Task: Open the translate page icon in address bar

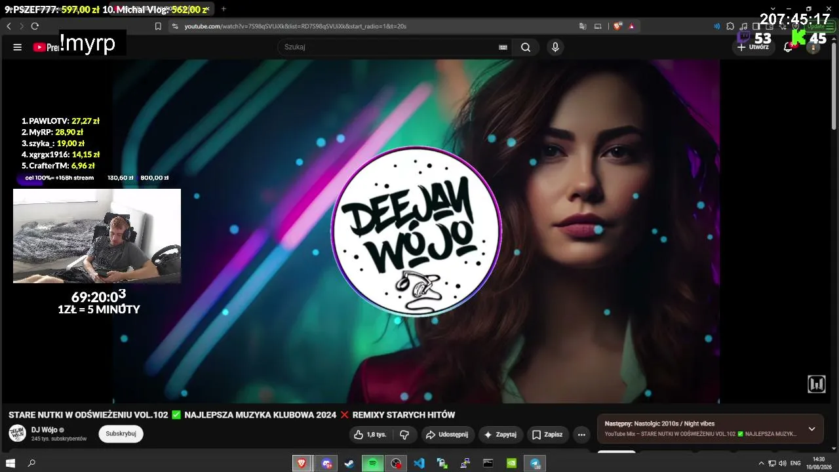Action: [583, 26]
